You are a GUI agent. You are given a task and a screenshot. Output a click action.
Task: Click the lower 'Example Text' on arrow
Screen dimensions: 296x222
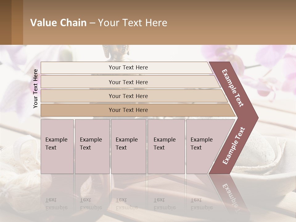tap(234, 146)
